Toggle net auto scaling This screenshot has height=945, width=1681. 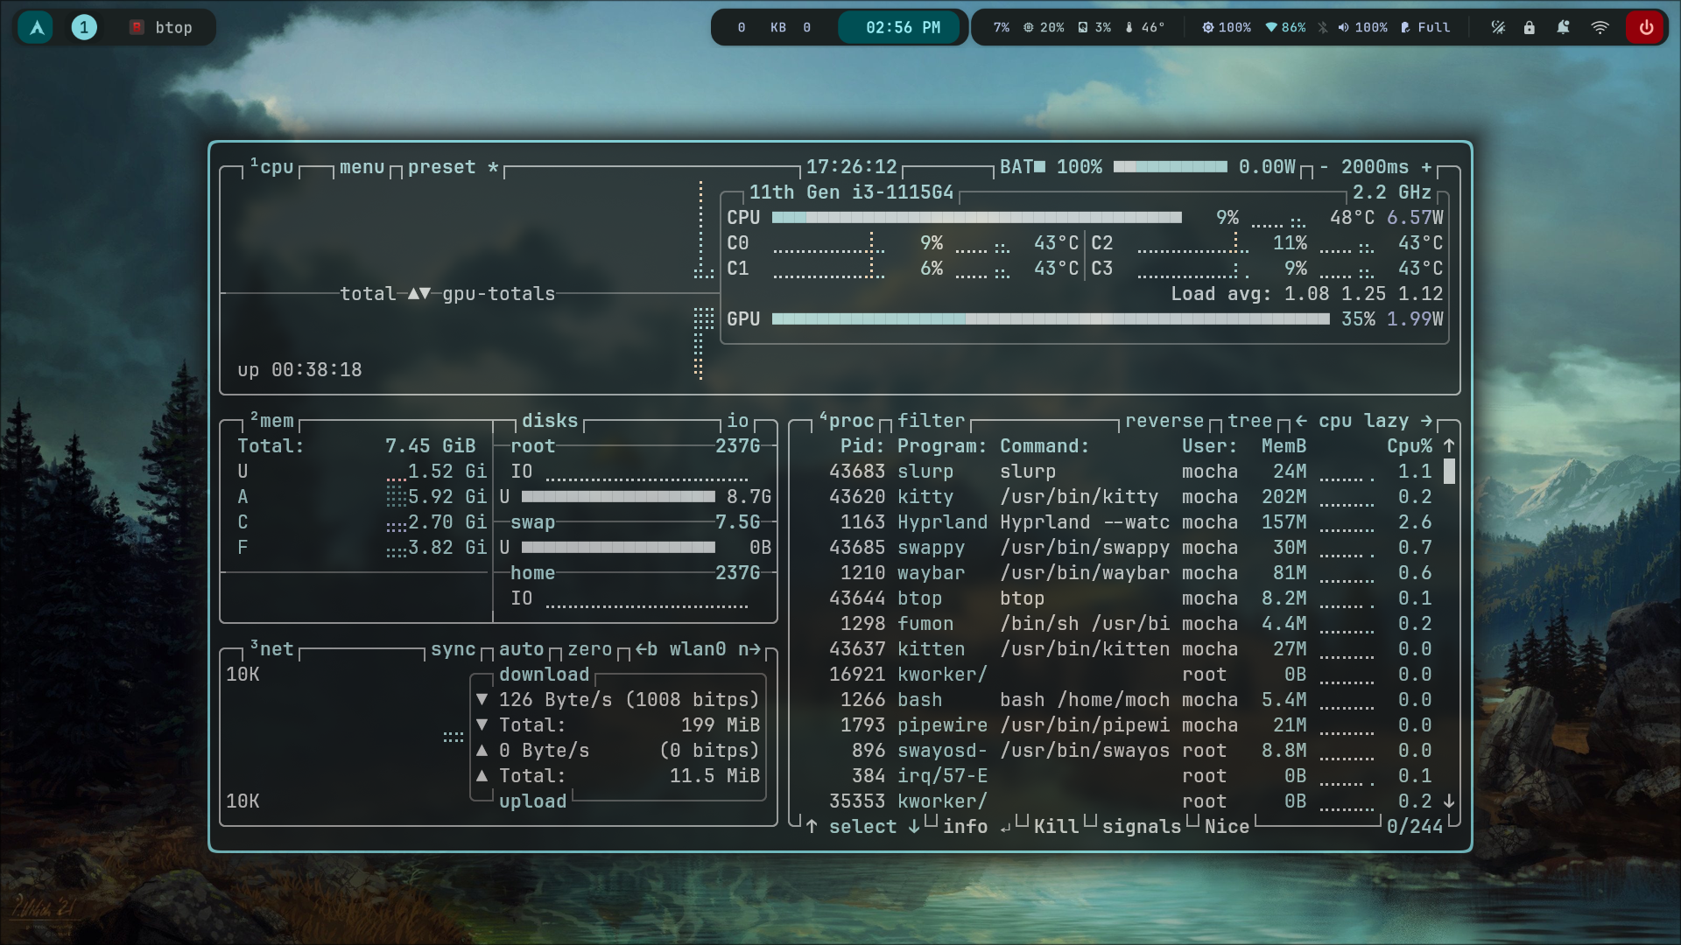(521, 649)
